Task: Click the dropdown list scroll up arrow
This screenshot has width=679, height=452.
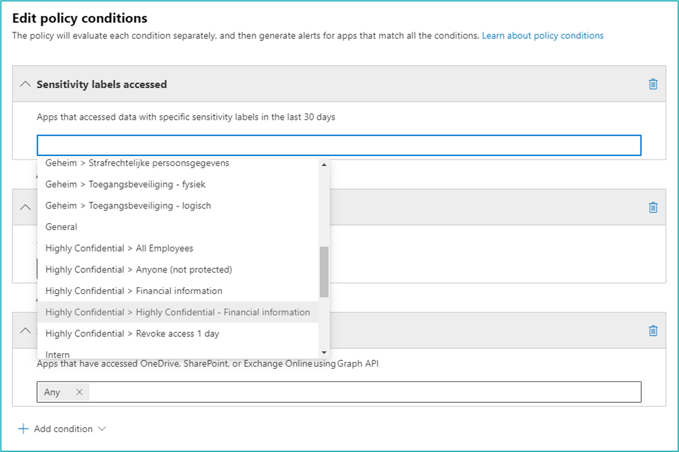Action: 324,165
